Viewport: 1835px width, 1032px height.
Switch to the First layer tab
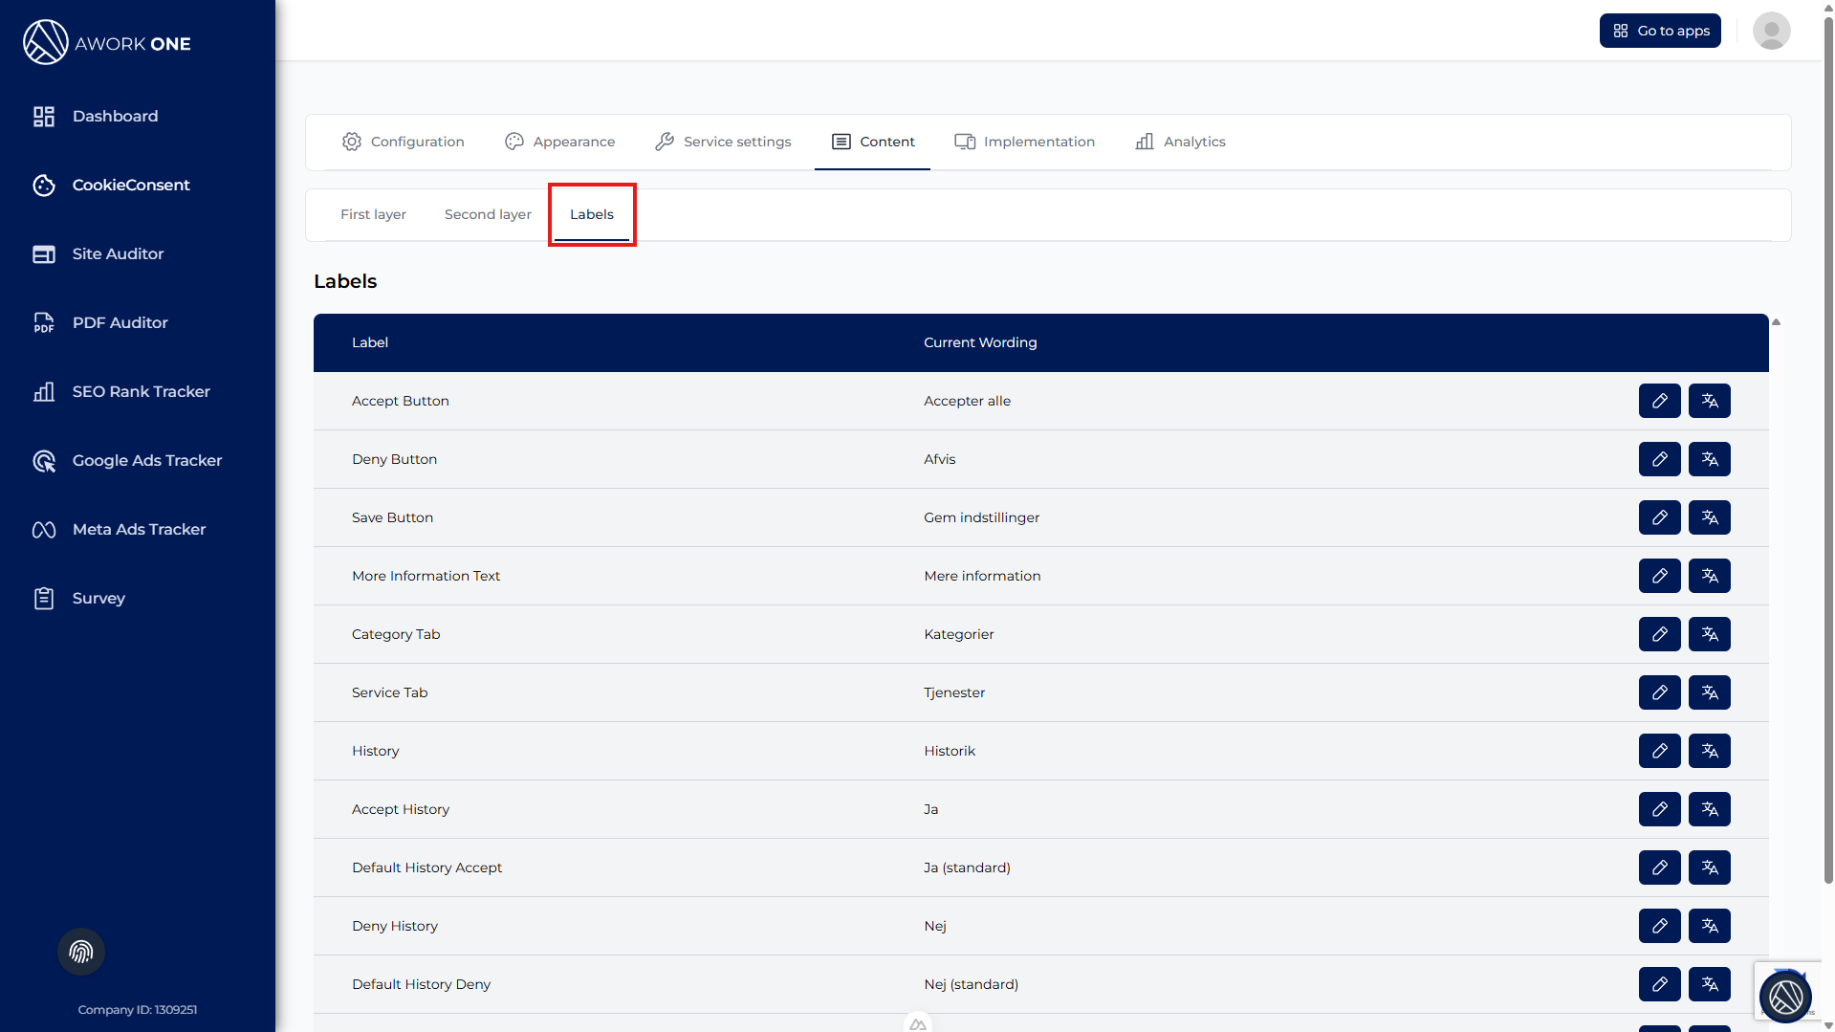[x=373, y=214]
